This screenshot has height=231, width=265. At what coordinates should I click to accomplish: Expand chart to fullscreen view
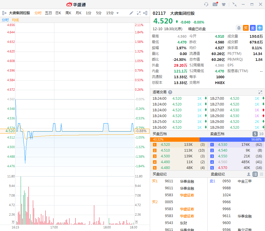[x=139, y=13]
